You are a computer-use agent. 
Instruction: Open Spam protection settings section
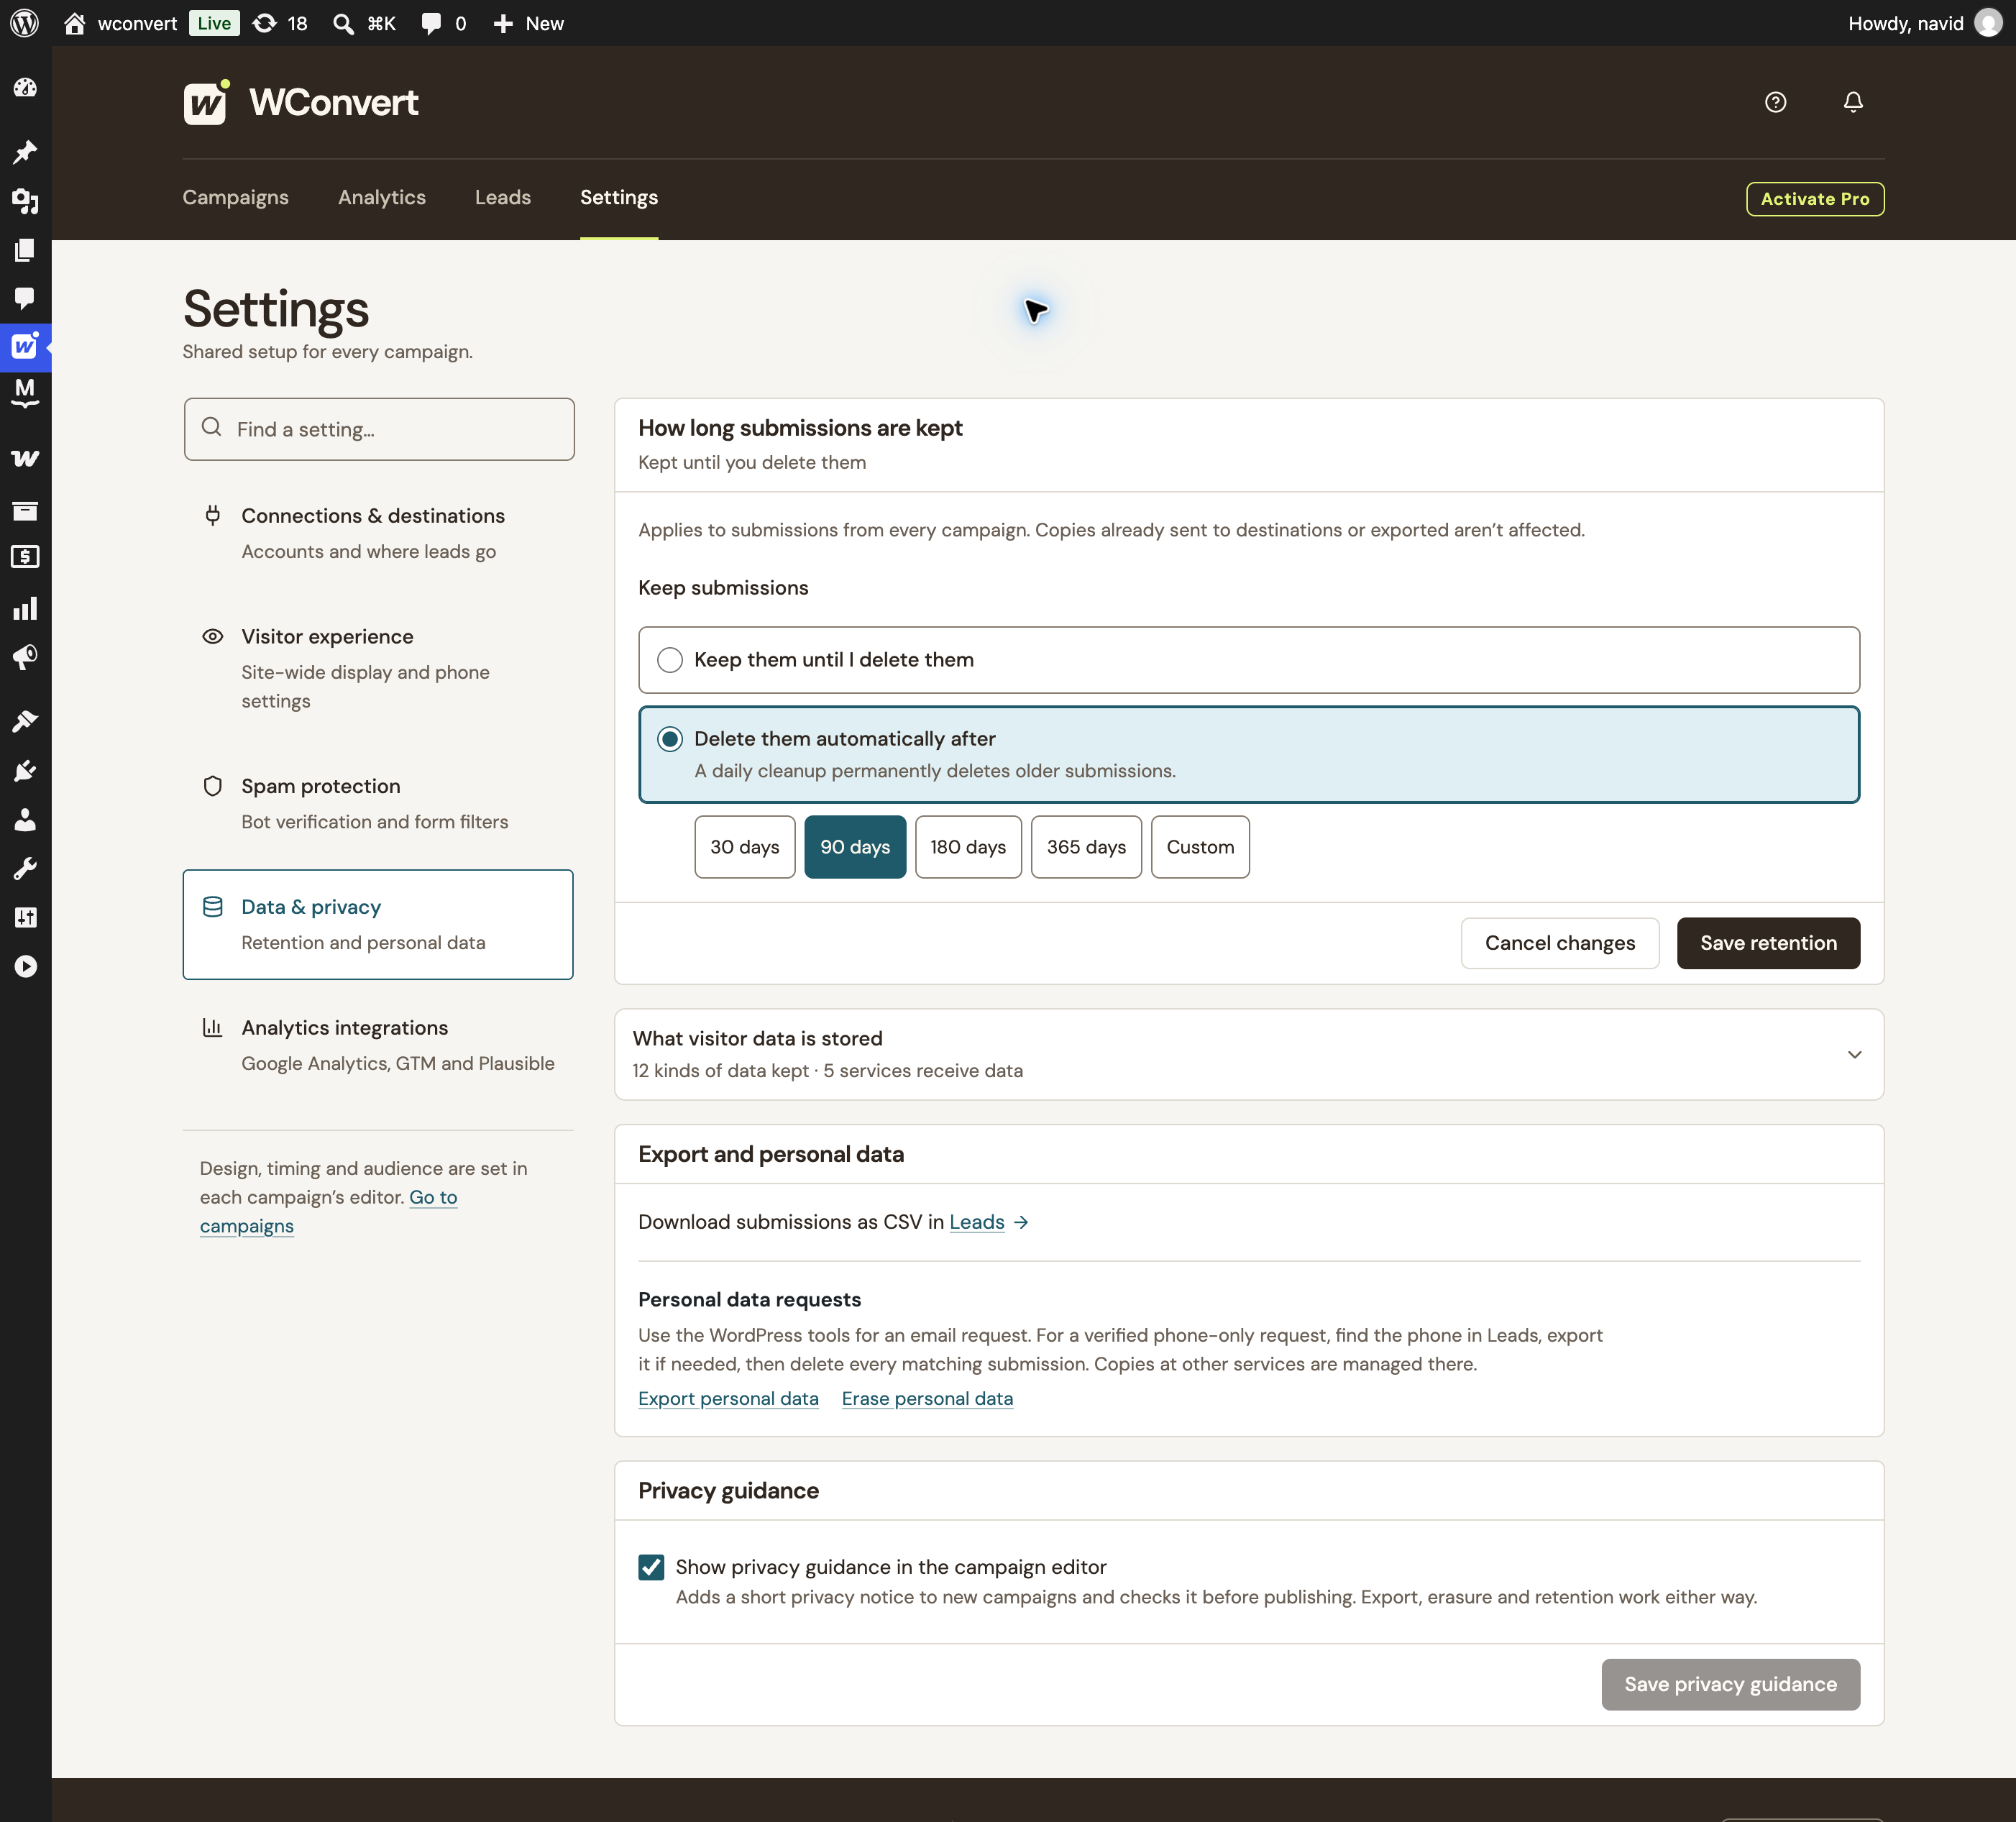(x=378, y=803)
